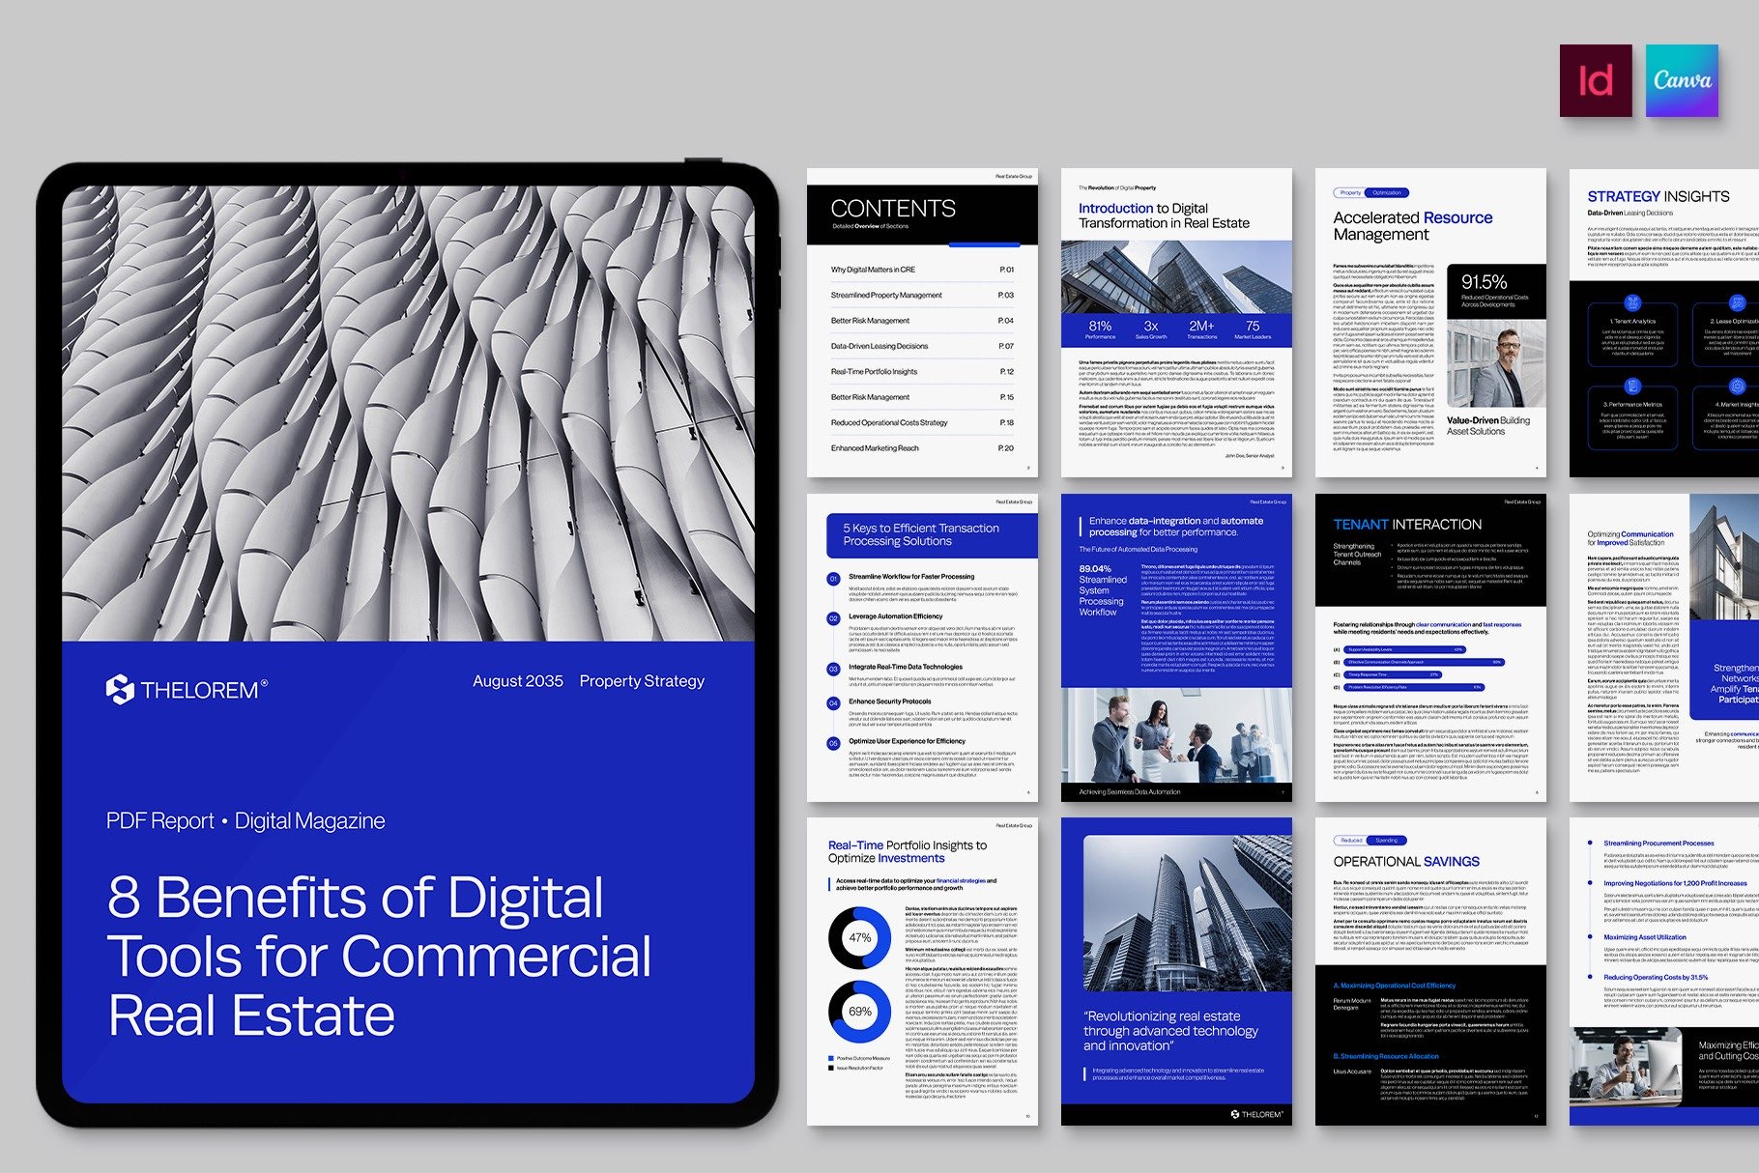The image size is (1759, 1173).
Task: Click the Tenant Analytics icon on Strategy Insights
Action: click(1632, 303)
